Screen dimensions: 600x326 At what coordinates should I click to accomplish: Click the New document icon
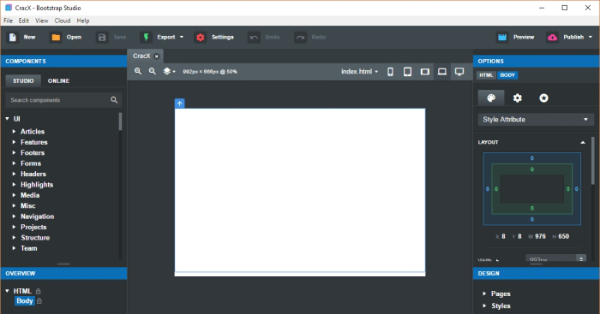coord(13,37)
